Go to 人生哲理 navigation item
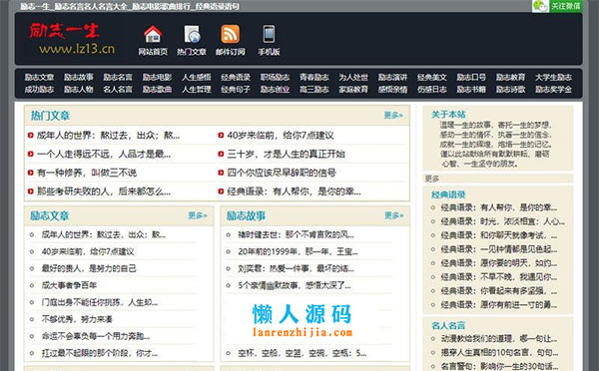This screenshot has width=599, height=371. pyautogui.click(x=197, y=90)
